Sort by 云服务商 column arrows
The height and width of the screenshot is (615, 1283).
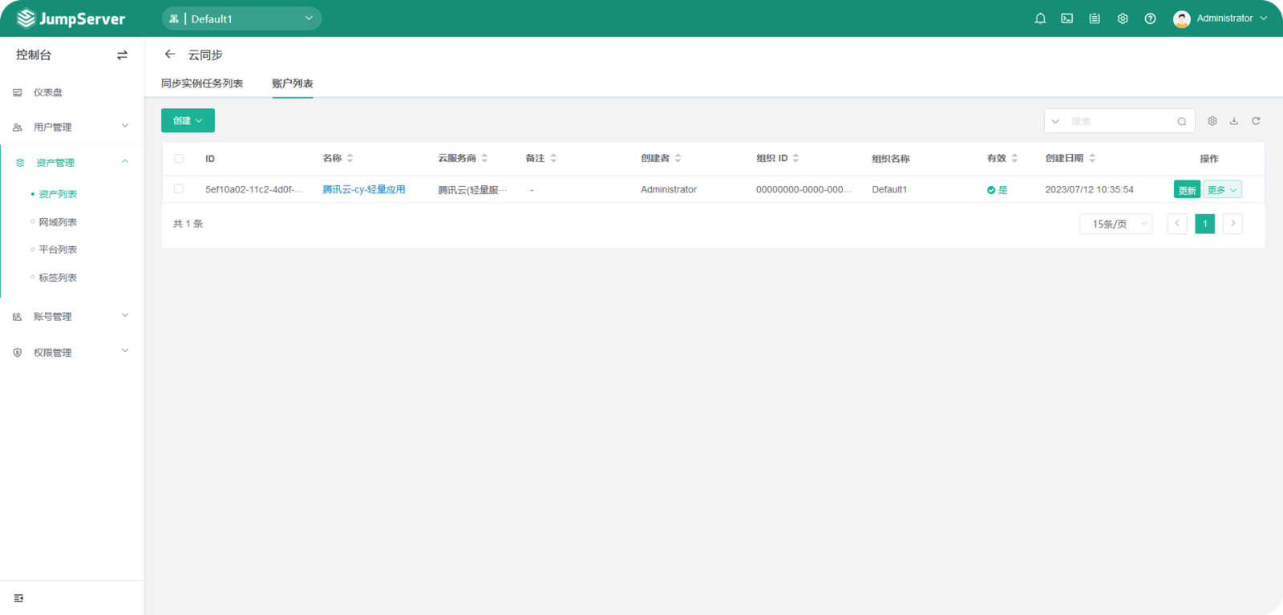(x=484, y=158)
